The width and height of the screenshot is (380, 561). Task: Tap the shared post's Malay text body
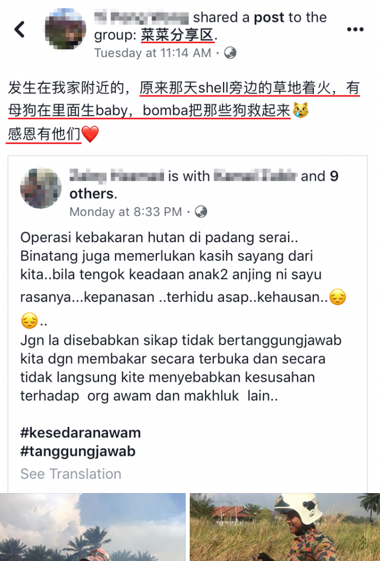pos(182,317)
